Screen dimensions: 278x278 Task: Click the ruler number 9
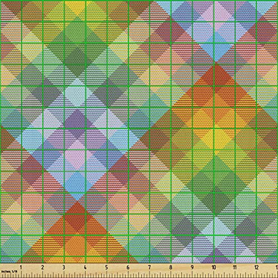click(x=192, y=267)
